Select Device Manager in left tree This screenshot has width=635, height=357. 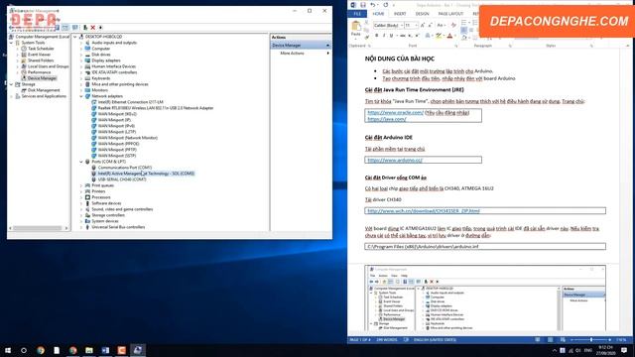coord(42,78)
